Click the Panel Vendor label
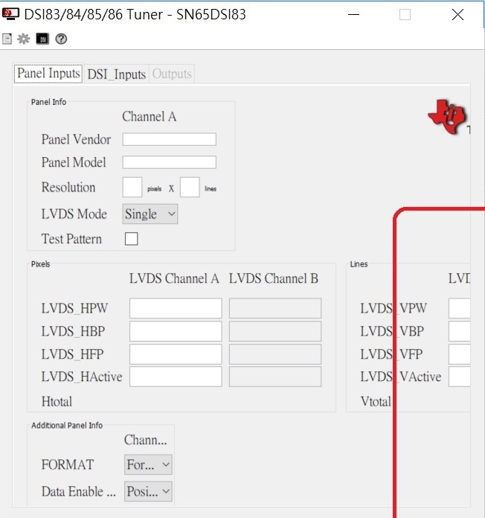Image resolution: width=485 pixels, height=518 pixels. coord(76,139)
